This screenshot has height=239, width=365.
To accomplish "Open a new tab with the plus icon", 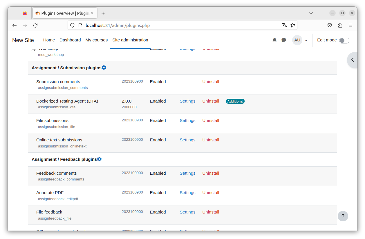I will point(103,13).
